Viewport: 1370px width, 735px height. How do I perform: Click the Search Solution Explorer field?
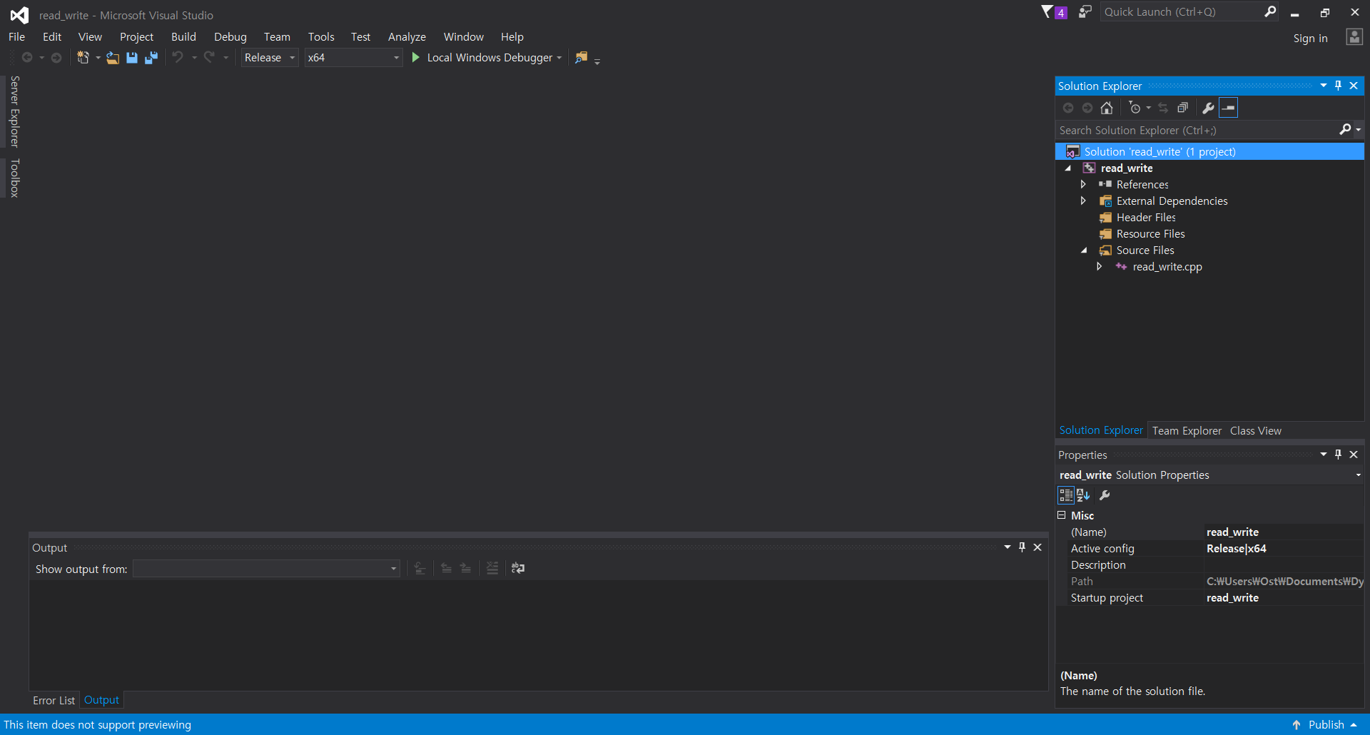(x=1197, y=131)
